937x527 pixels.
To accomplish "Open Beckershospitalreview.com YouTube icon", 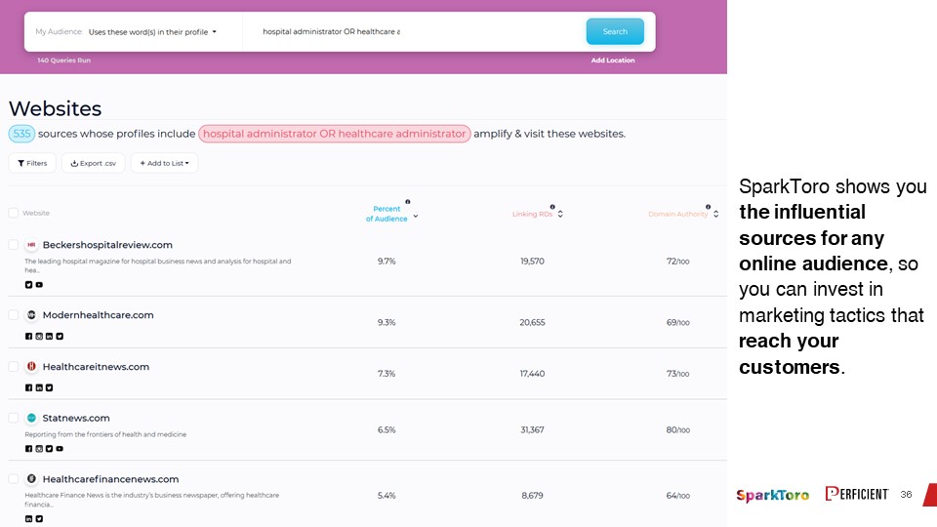I will (39, 285).
